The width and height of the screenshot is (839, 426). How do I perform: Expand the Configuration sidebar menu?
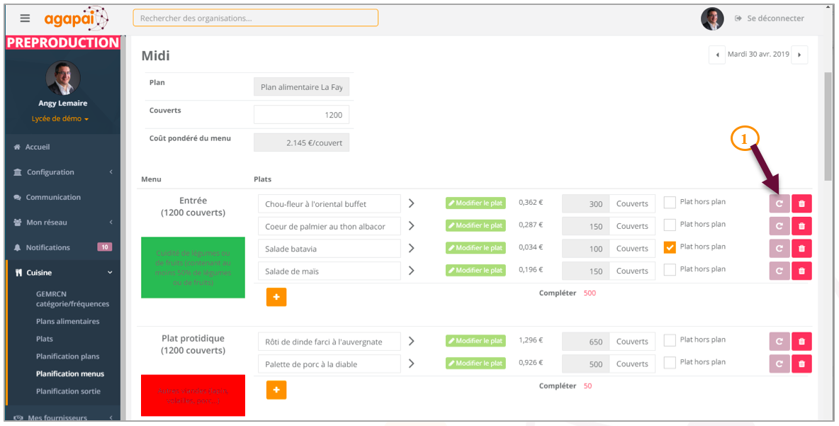63,172
